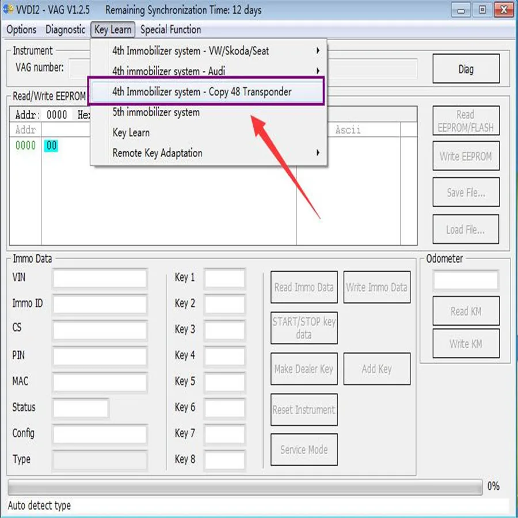Click the Auto detect type status text
This screenshot has width=518, height=518.
coord(39,505)
